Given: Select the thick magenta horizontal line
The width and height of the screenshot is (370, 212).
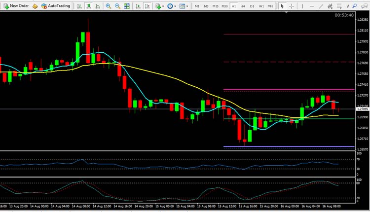Looking at the screenshot, I should pyautogui.click(x=289, y=90).
